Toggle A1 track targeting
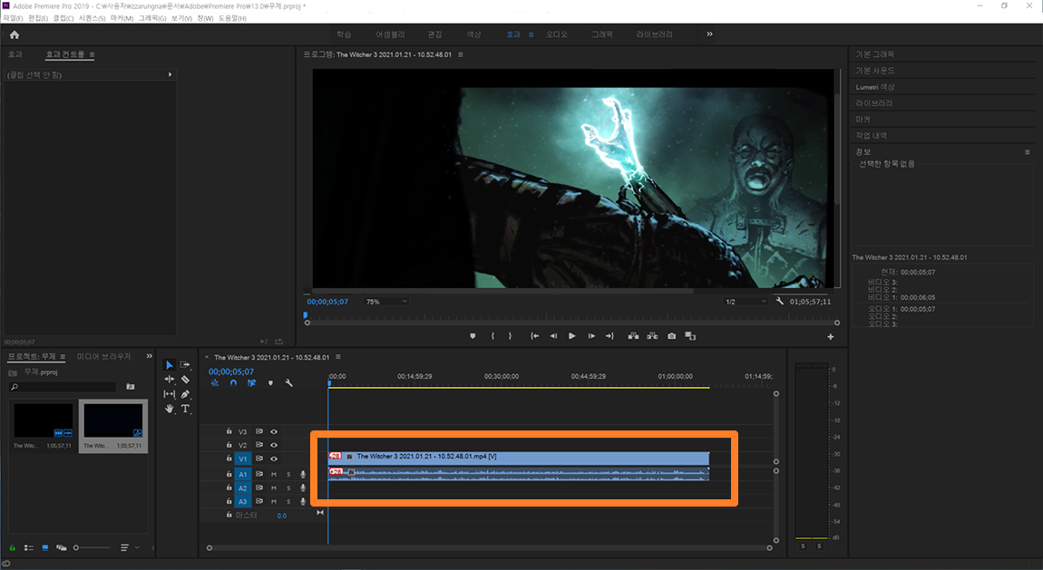 point(243,474)
